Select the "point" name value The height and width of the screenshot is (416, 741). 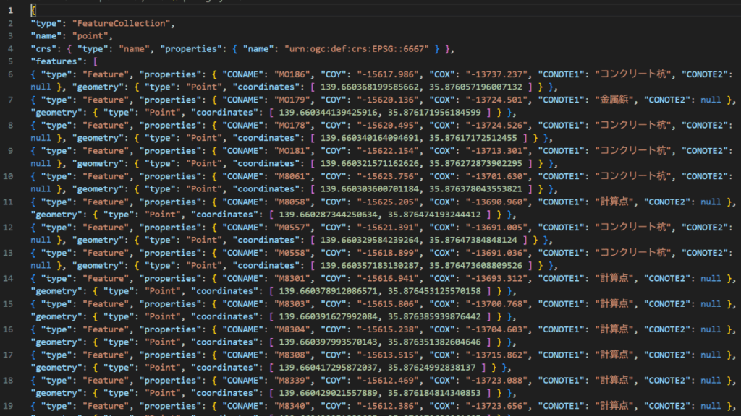[90, 36]
